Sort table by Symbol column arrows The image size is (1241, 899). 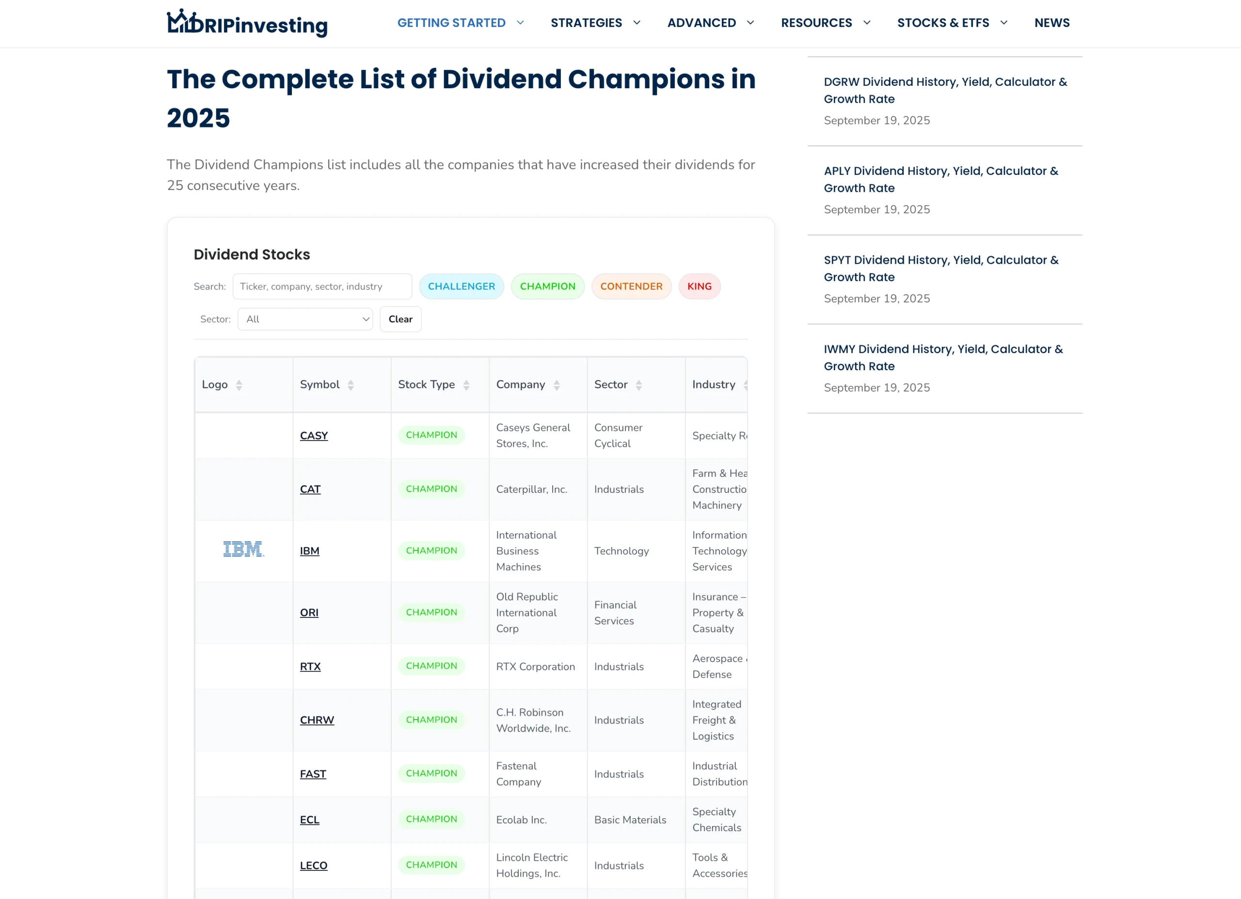[x=351, y=385]
